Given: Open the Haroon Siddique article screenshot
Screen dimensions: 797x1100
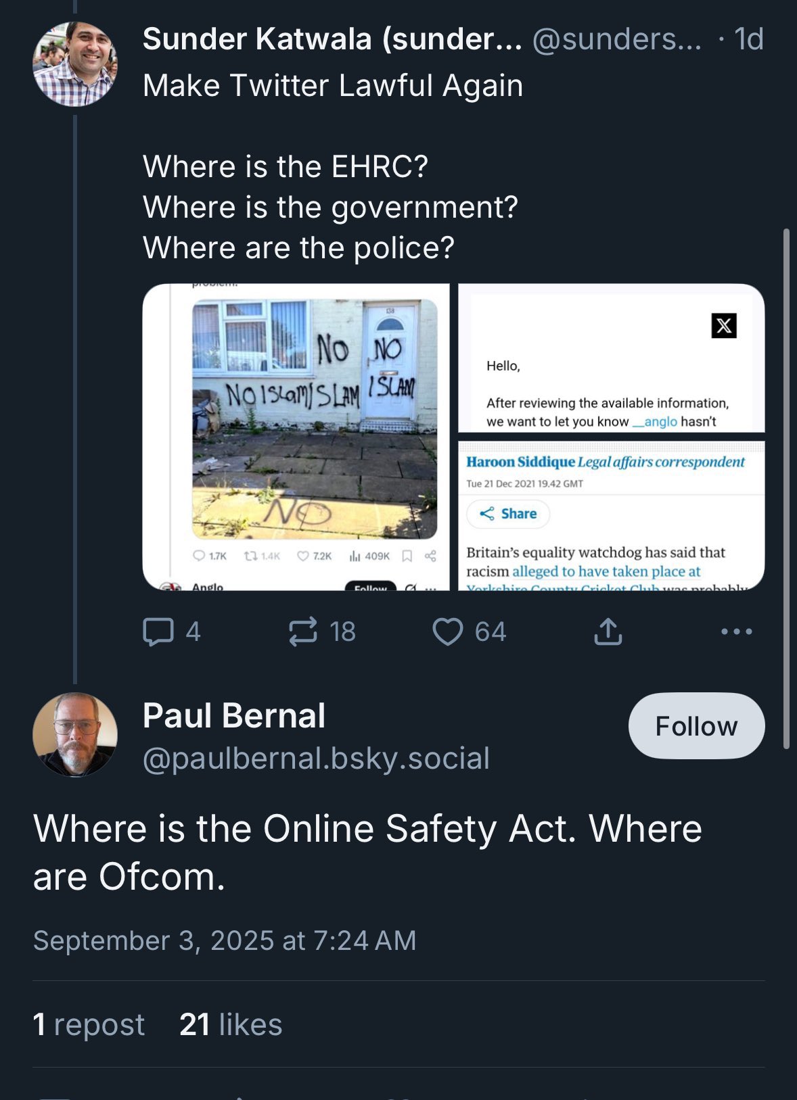Looking at the screenshot, I should point(611,516).
